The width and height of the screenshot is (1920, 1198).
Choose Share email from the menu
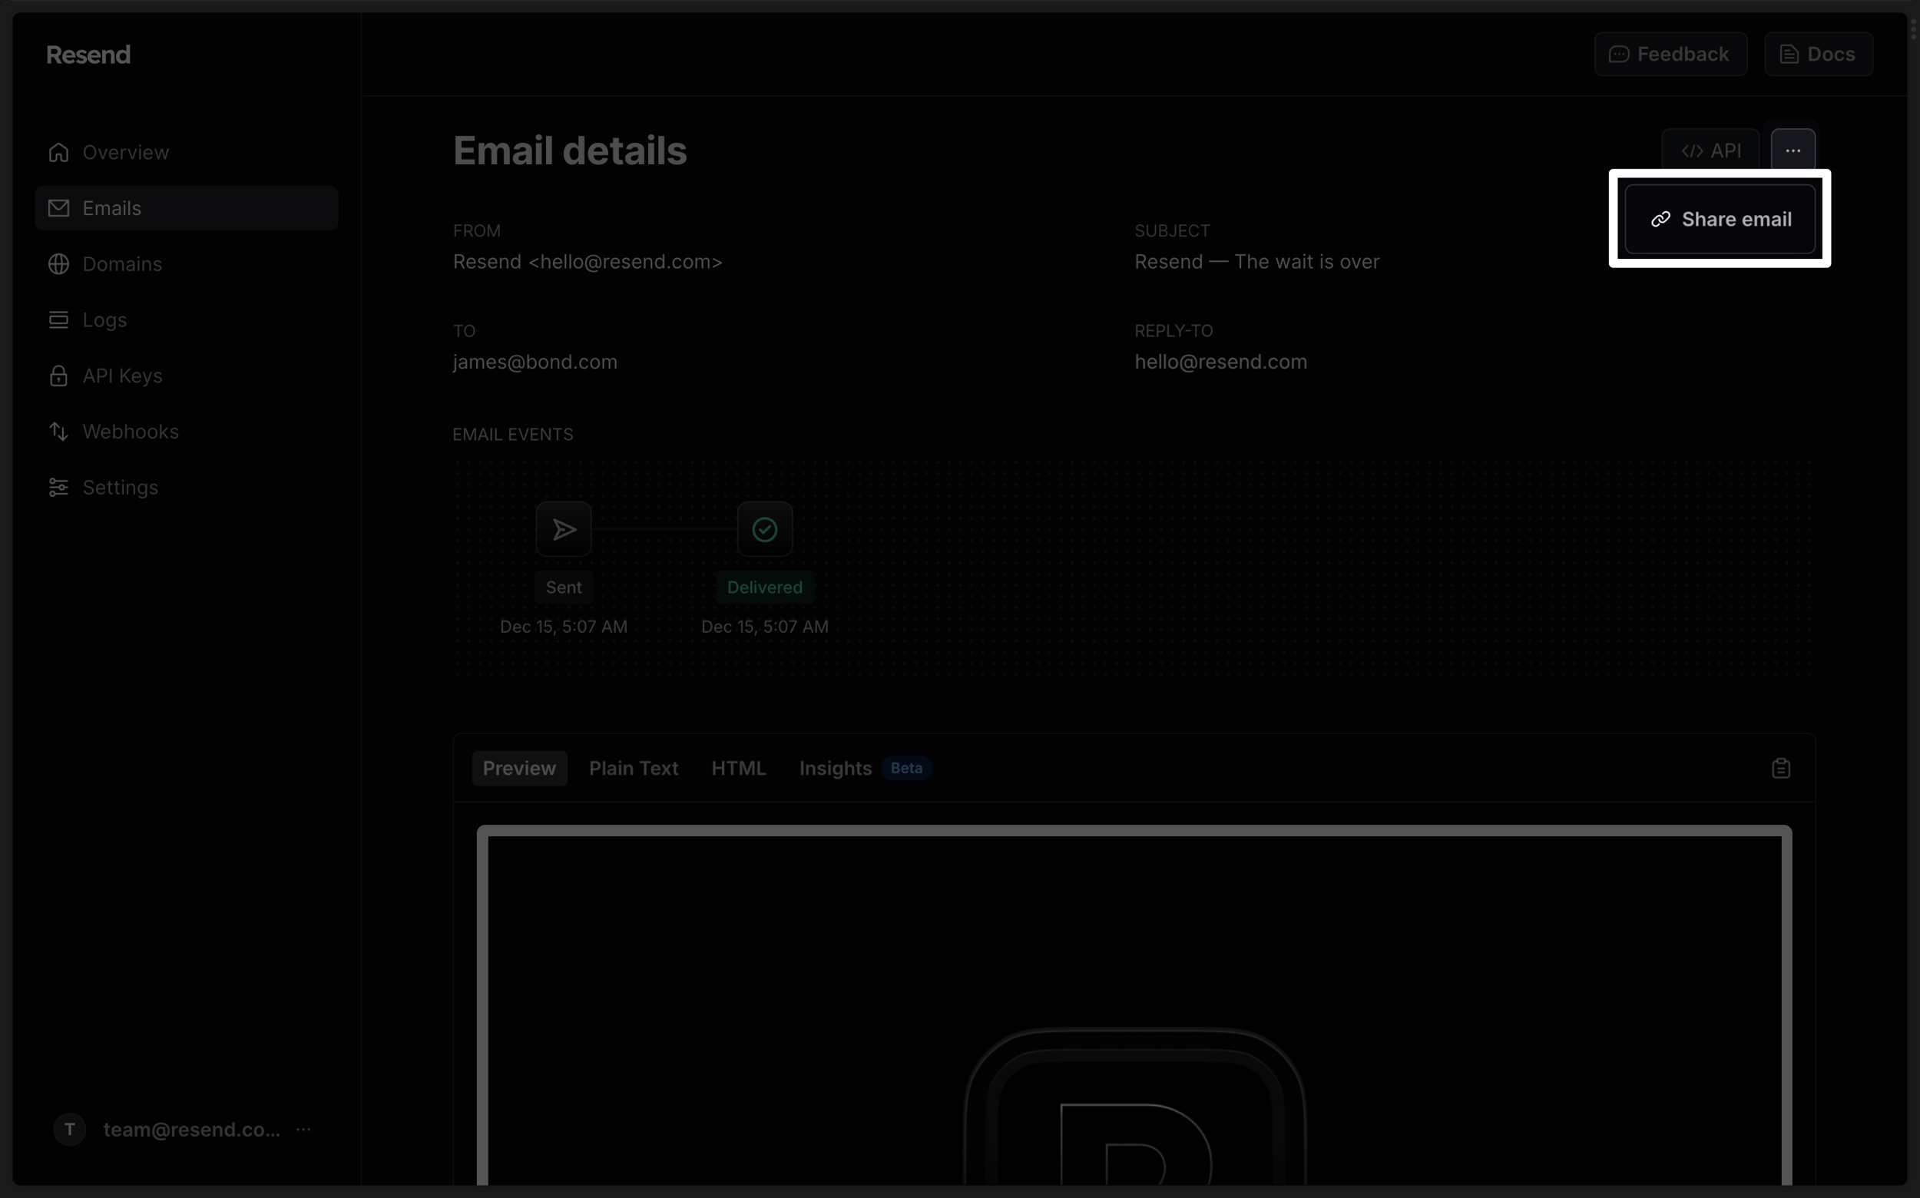tap(1720, 220)
